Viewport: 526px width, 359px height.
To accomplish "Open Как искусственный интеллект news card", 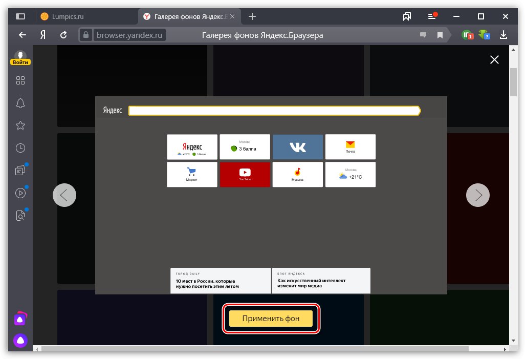I will (x=321, y=281).
